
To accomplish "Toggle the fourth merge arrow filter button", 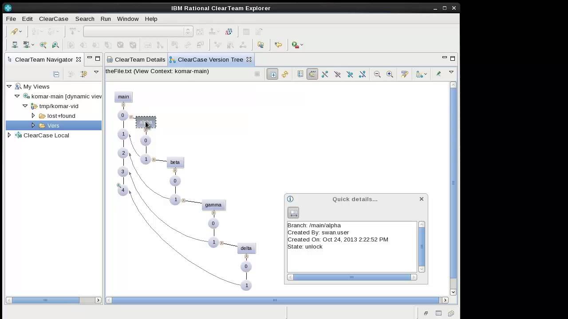I will coord(362,74).
